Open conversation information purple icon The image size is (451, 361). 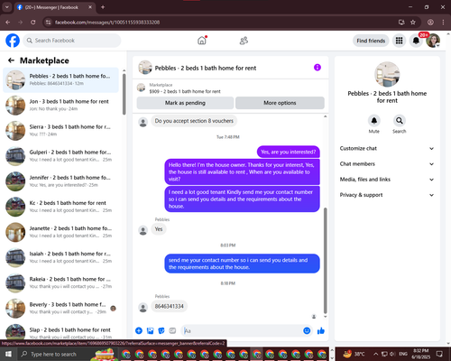[x=318, y=68]
